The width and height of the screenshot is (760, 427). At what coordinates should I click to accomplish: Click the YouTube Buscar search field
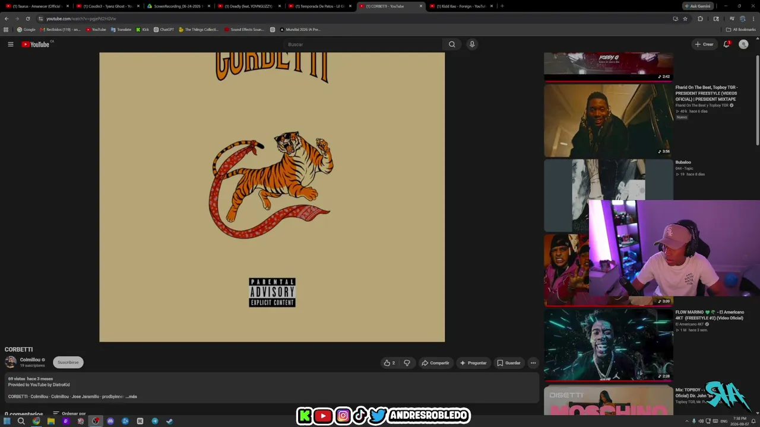point(363,44)
